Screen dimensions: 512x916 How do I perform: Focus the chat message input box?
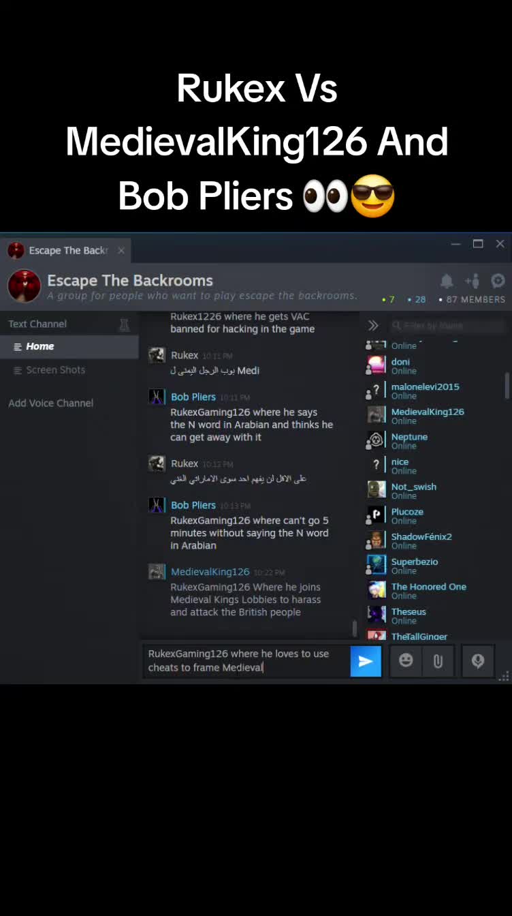(248, 660)
